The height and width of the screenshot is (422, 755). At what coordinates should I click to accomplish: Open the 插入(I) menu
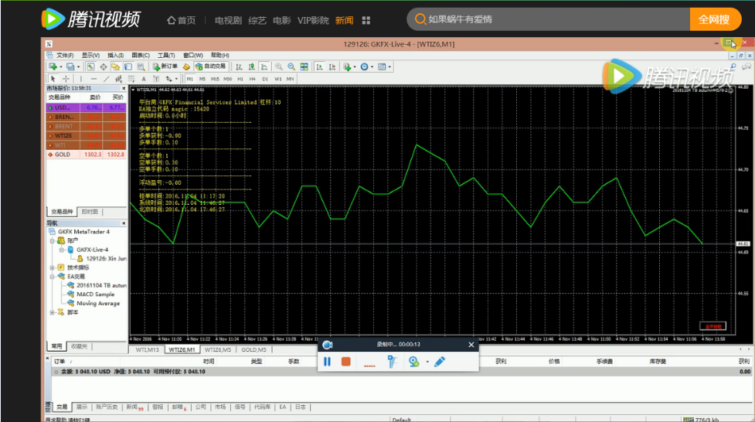116,56
